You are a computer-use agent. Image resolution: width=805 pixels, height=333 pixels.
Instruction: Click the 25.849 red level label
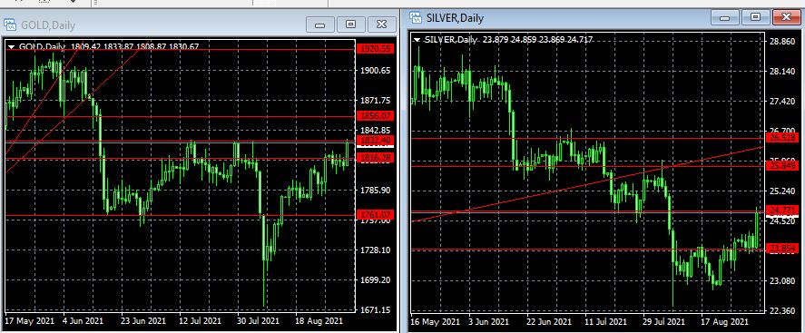point(782,166)
